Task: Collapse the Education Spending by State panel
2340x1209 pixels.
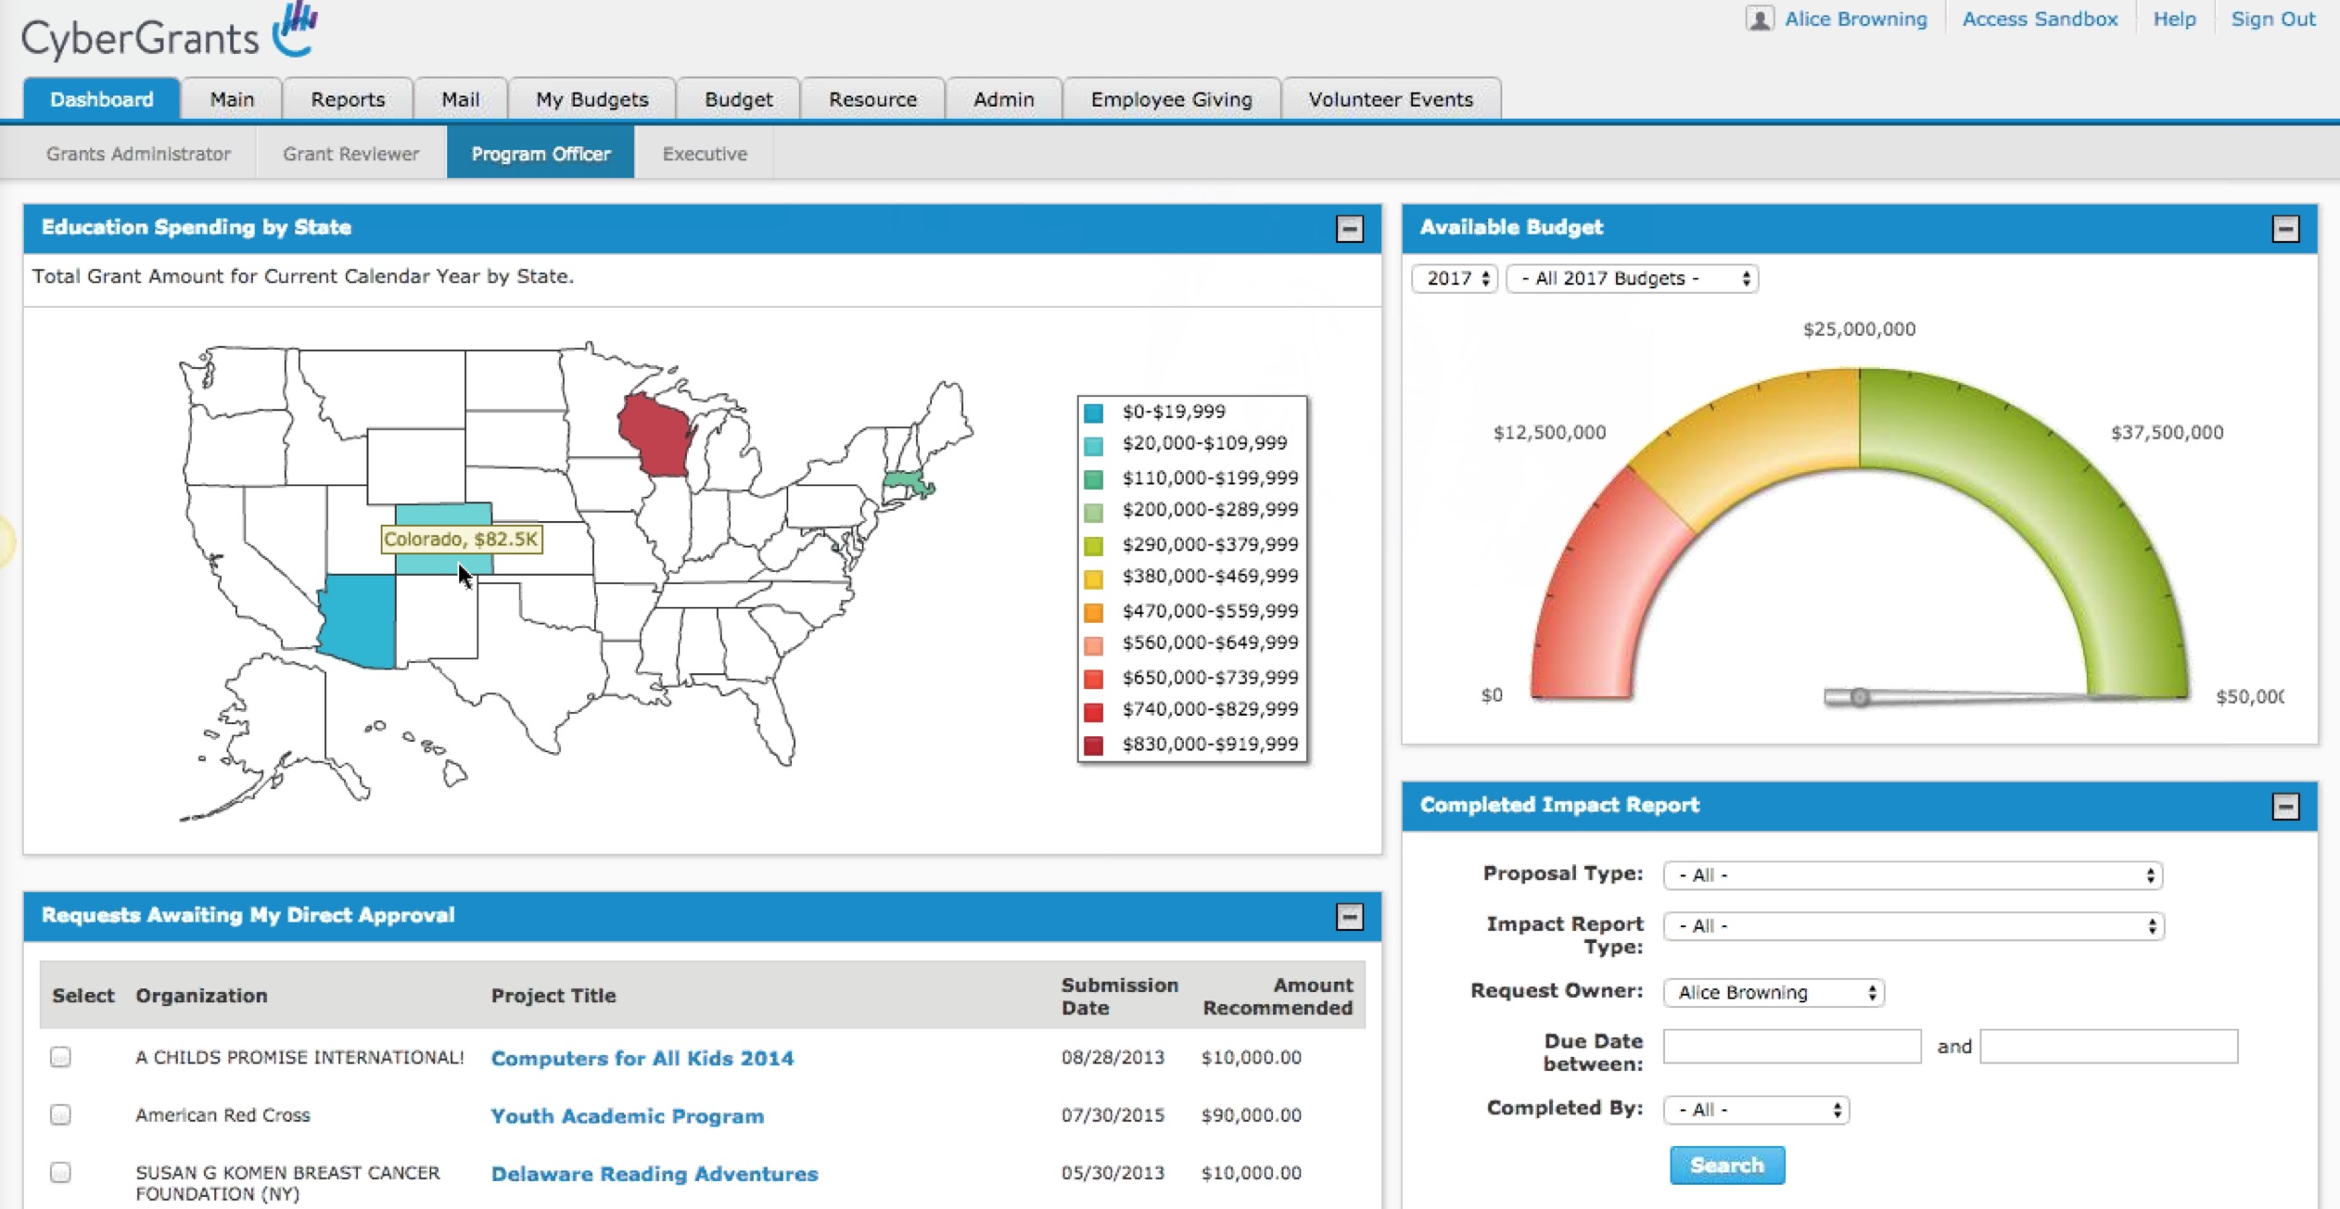Action: point(1349,229)
